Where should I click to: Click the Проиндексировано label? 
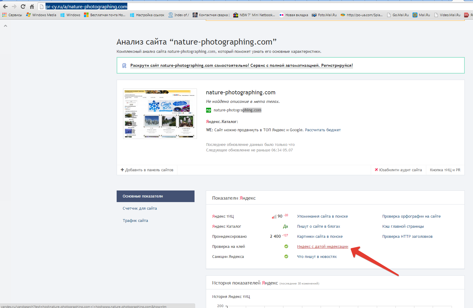click(229, 237)
